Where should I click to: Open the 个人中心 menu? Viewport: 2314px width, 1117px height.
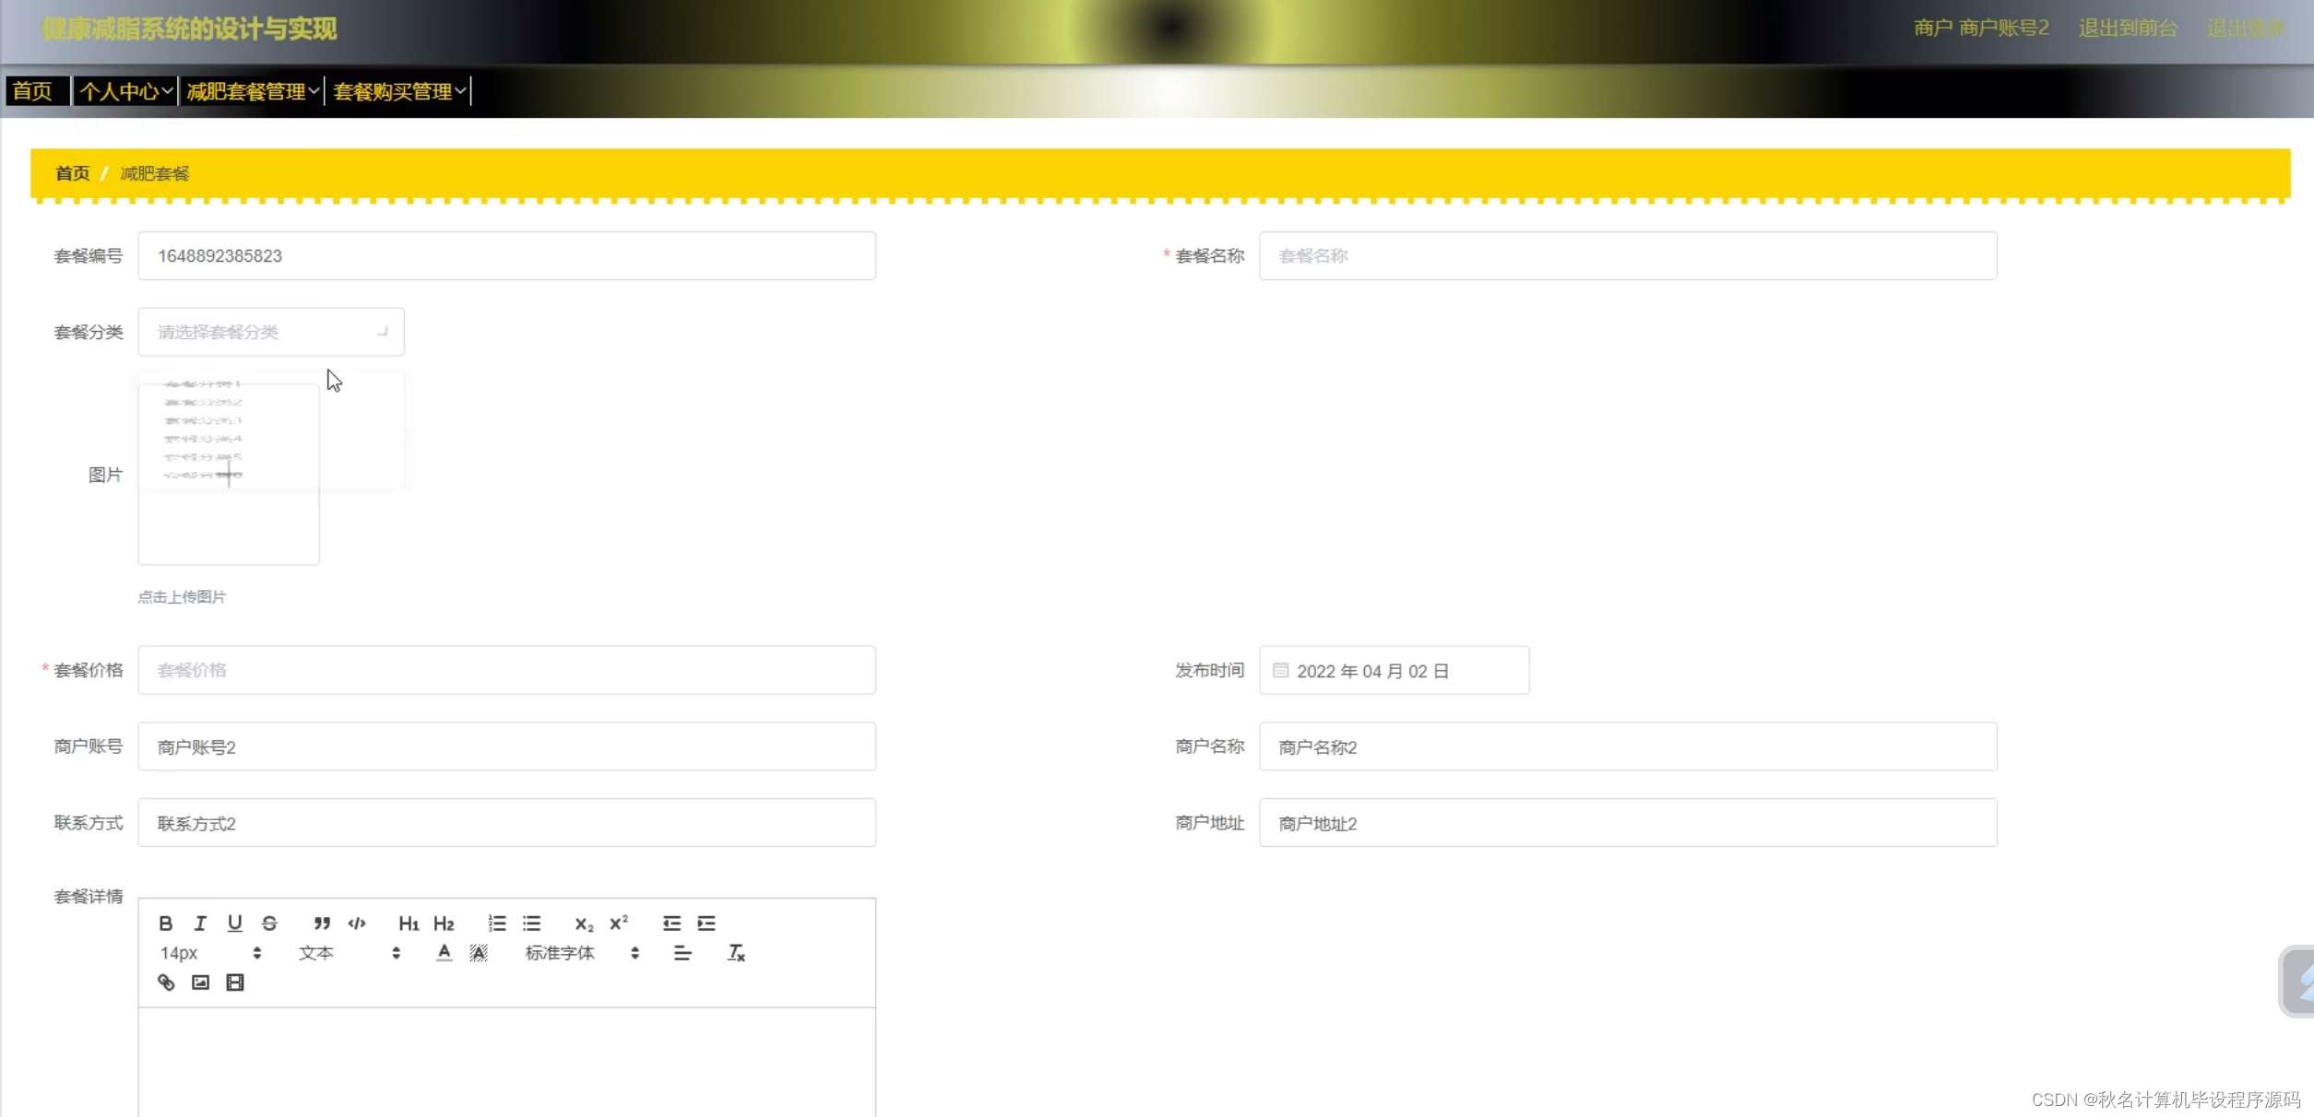pyautogui.click(x=125, y=91)
